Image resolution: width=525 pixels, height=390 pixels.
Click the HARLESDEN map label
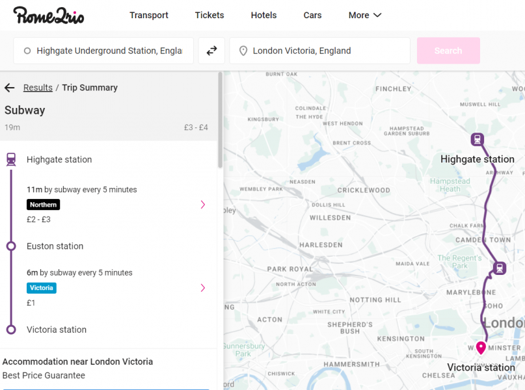point(321,245)
